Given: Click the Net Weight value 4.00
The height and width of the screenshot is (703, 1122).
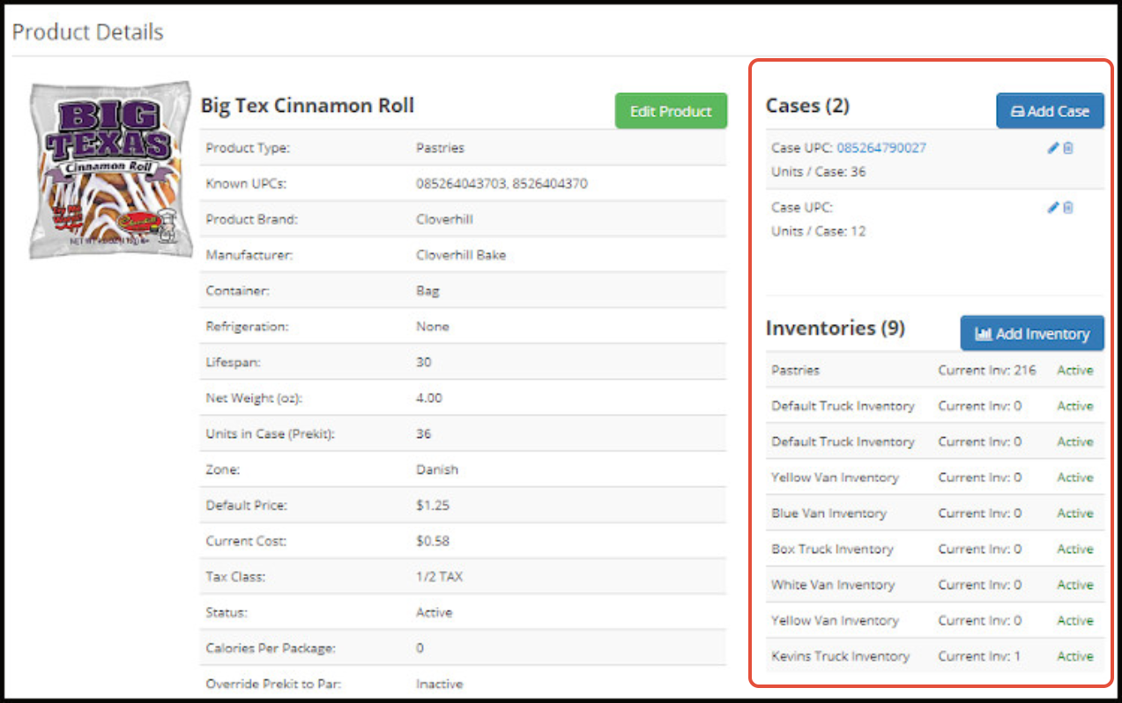Looking at the screenshot, I should click(x=429, y=398).
